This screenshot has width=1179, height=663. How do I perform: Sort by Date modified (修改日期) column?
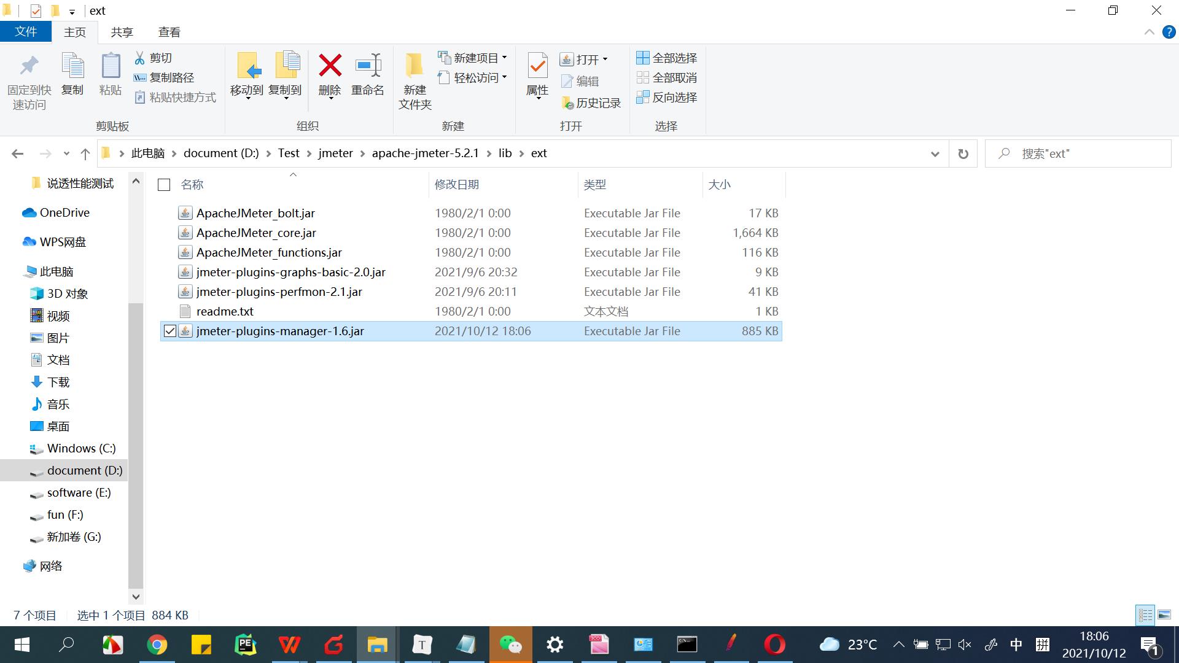457,185
